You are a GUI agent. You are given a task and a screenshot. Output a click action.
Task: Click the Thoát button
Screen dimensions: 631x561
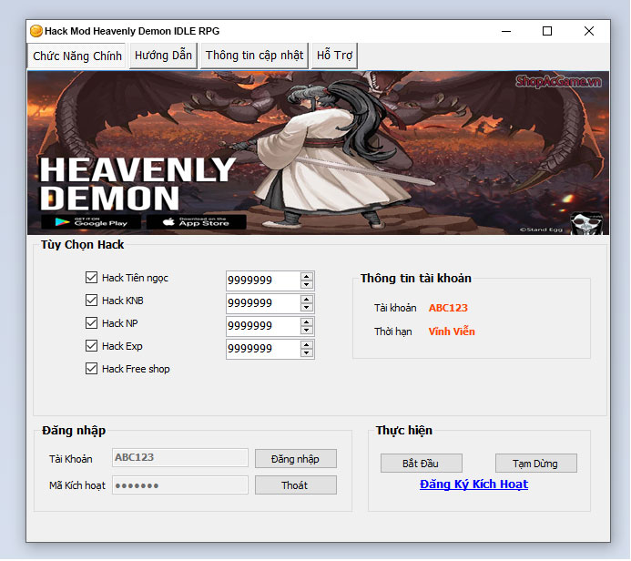click(x=295, y=485)
